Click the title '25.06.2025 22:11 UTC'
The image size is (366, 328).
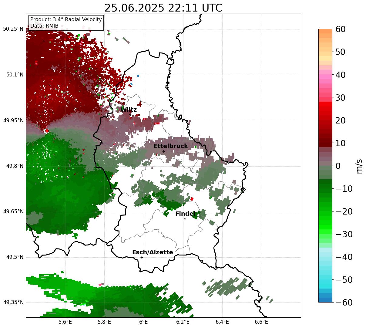pos(163,8)
